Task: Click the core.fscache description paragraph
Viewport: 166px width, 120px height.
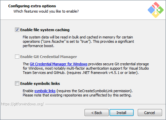Action: click(x=78, y=41)
